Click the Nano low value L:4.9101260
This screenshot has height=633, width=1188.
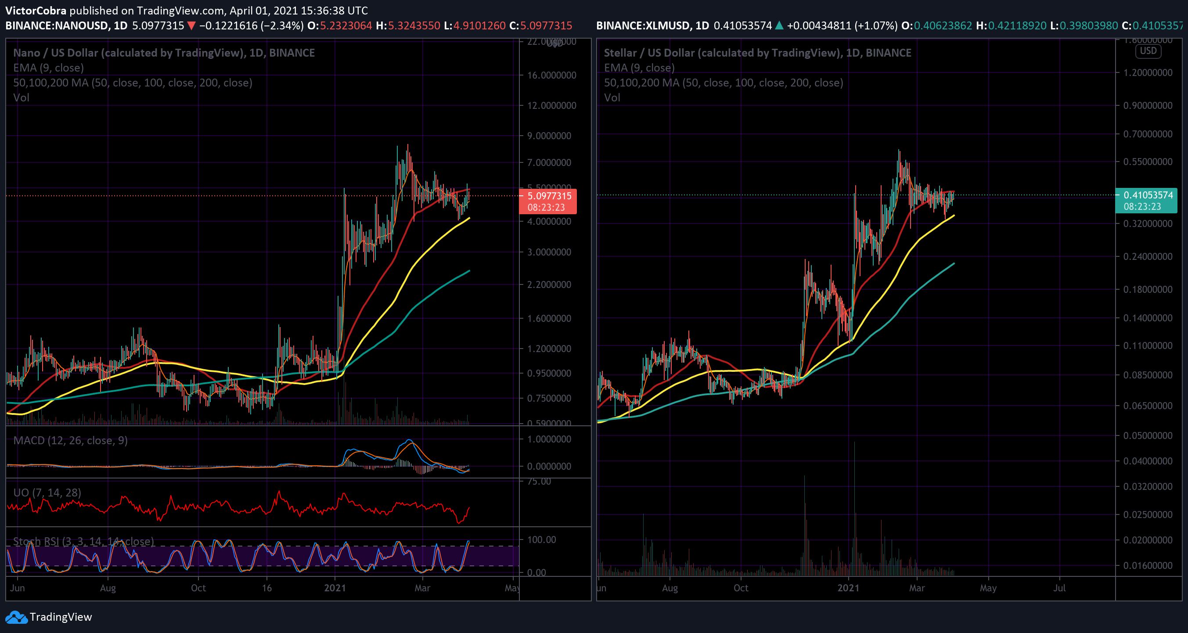[x=475, y=25]
